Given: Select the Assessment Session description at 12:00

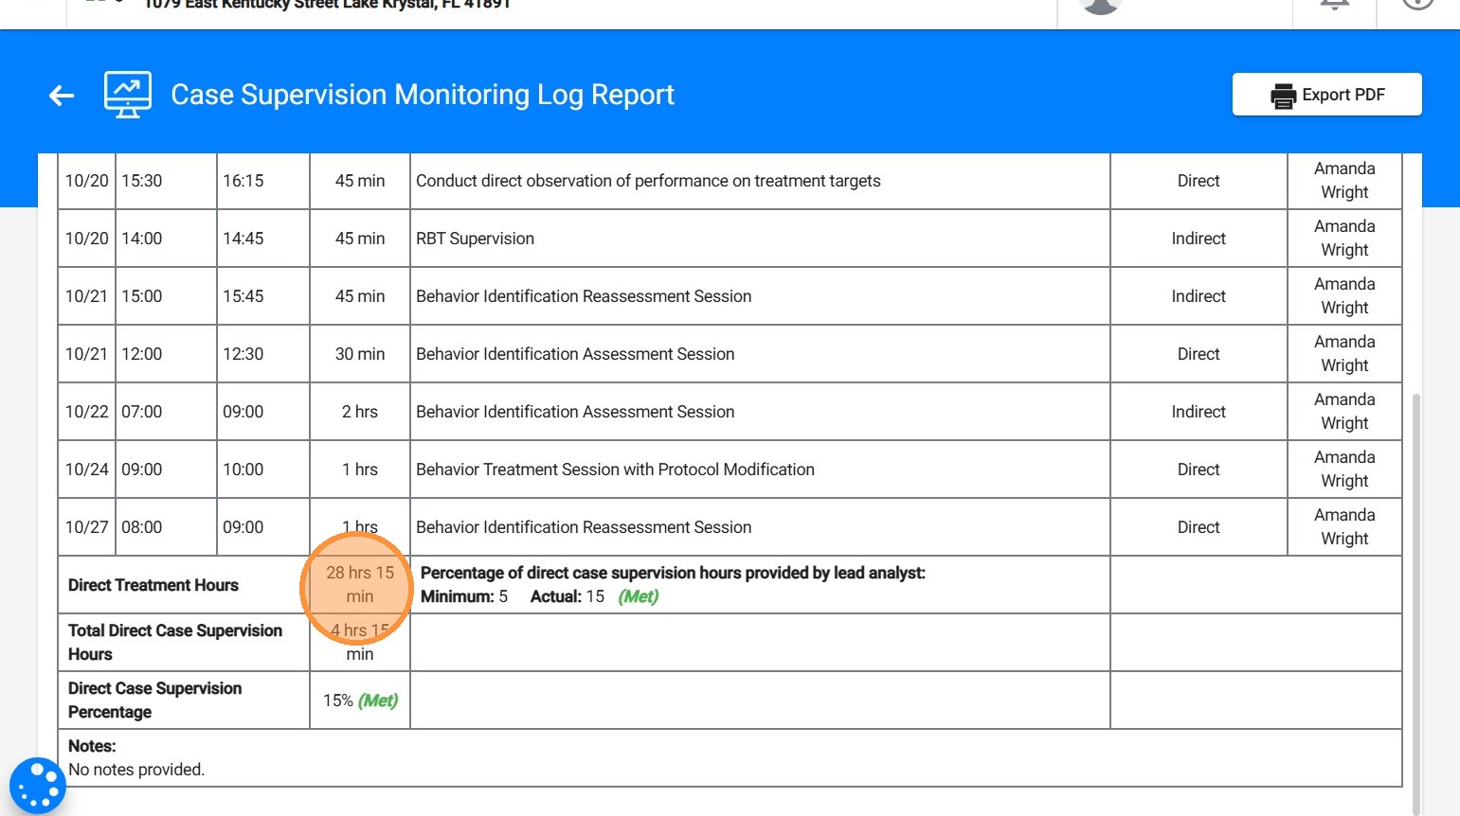Looking at the screenshot, I should [x=575, y=354].
